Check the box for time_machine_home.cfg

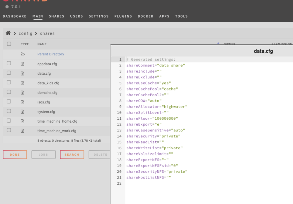point(9,121)
